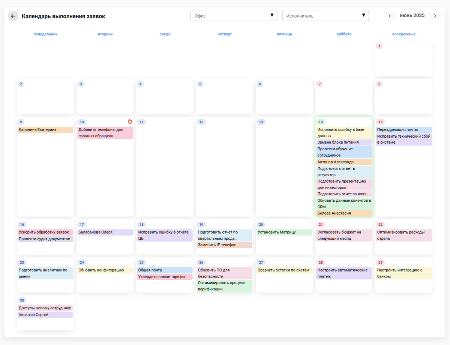
Task: Open task Калинина Екатерина on day 9
Action: tap(45, 130)
